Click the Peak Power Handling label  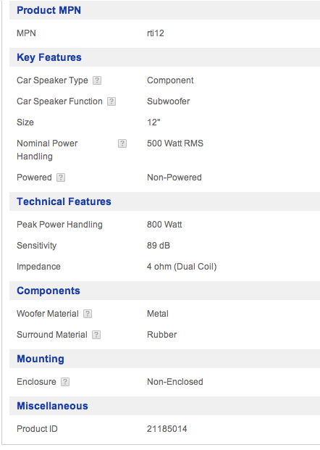59,225
